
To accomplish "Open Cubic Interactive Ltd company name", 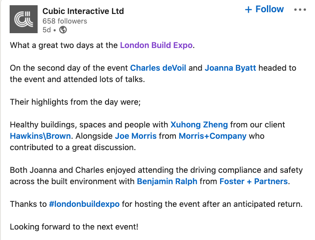I will tap(83, 11).
